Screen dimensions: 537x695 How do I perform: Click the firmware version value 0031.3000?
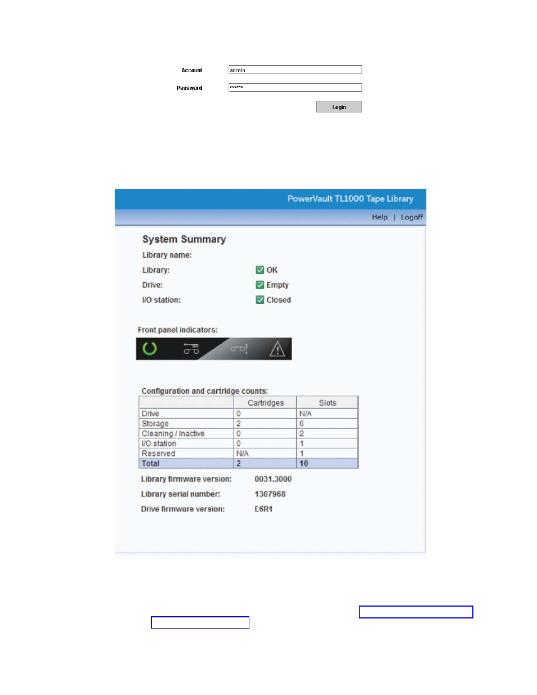pos(273,479)
